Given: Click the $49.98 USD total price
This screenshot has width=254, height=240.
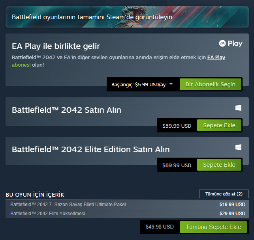Looking at the screenshot, I should coord(160,227).
